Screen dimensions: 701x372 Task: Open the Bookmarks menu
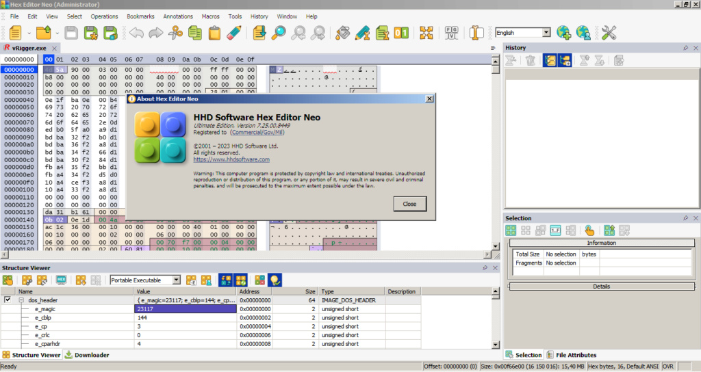[140, 16]
